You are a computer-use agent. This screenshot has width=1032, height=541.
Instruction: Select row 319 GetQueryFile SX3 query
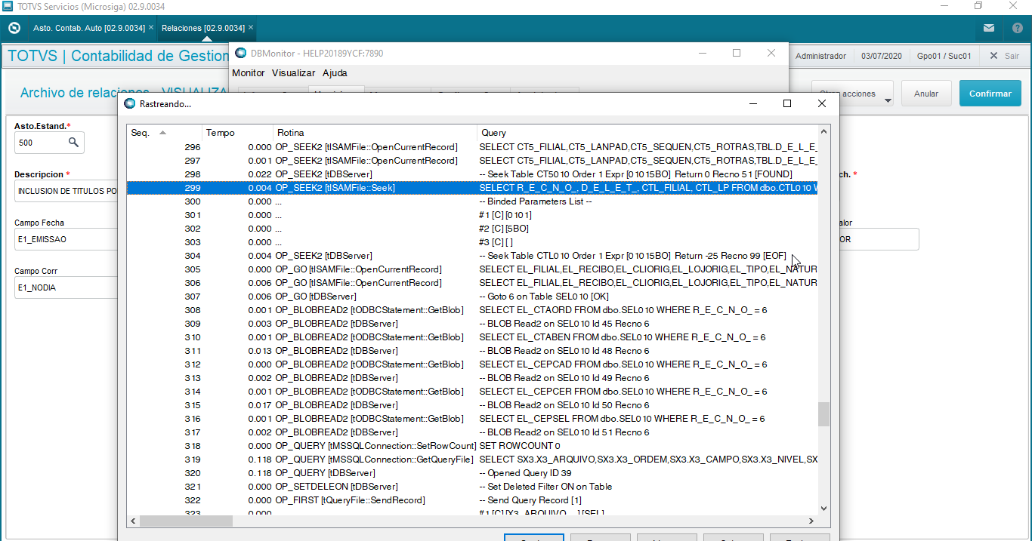pos(472,460)
